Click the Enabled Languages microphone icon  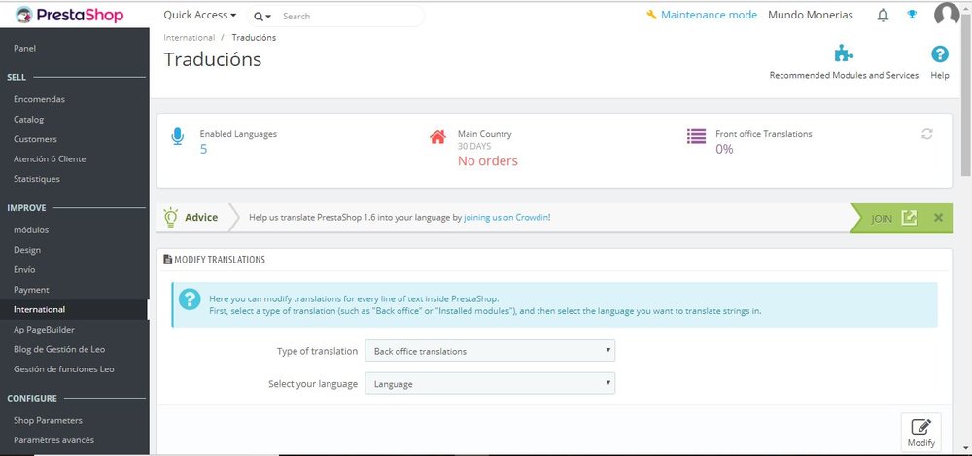(177, 136)
